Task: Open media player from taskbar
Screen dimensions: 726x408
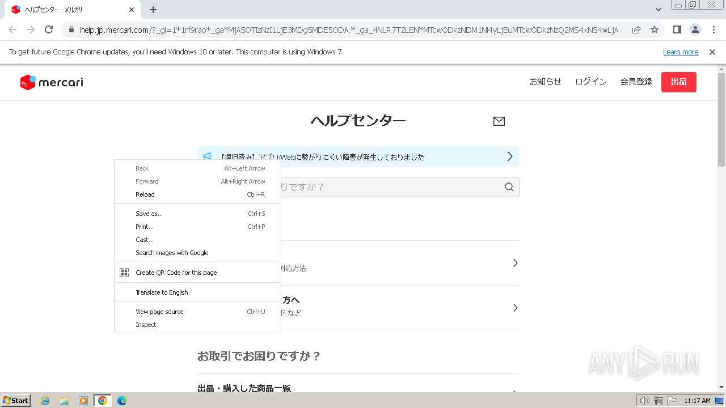Action: tap(83, 401)
